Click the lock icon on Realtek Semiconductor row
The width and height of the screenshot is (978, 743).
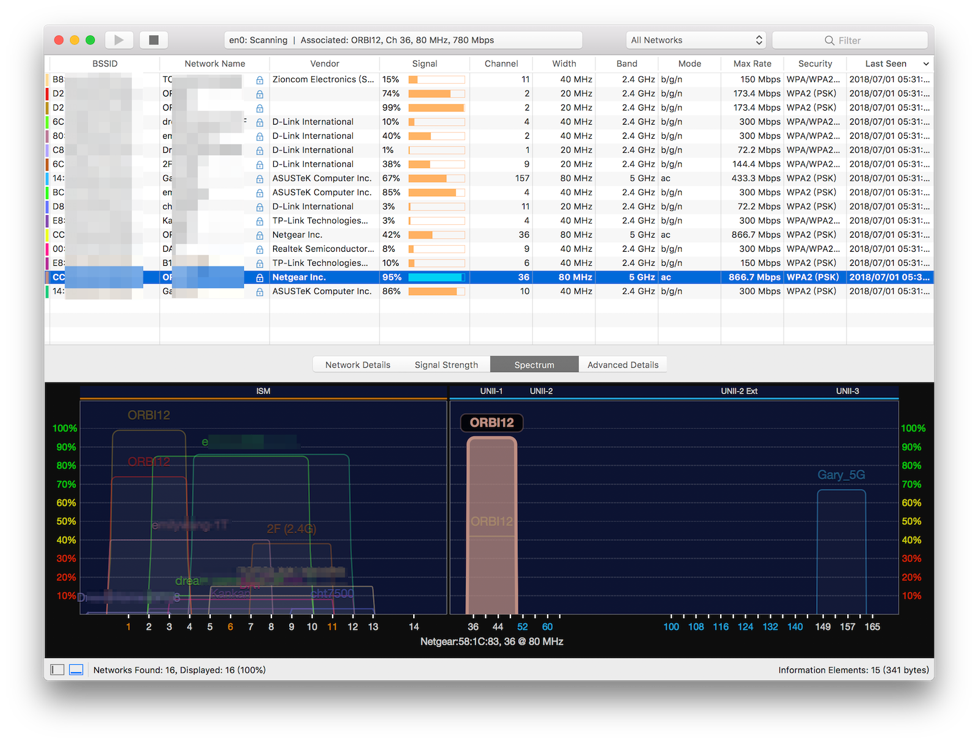click(260, 249)
